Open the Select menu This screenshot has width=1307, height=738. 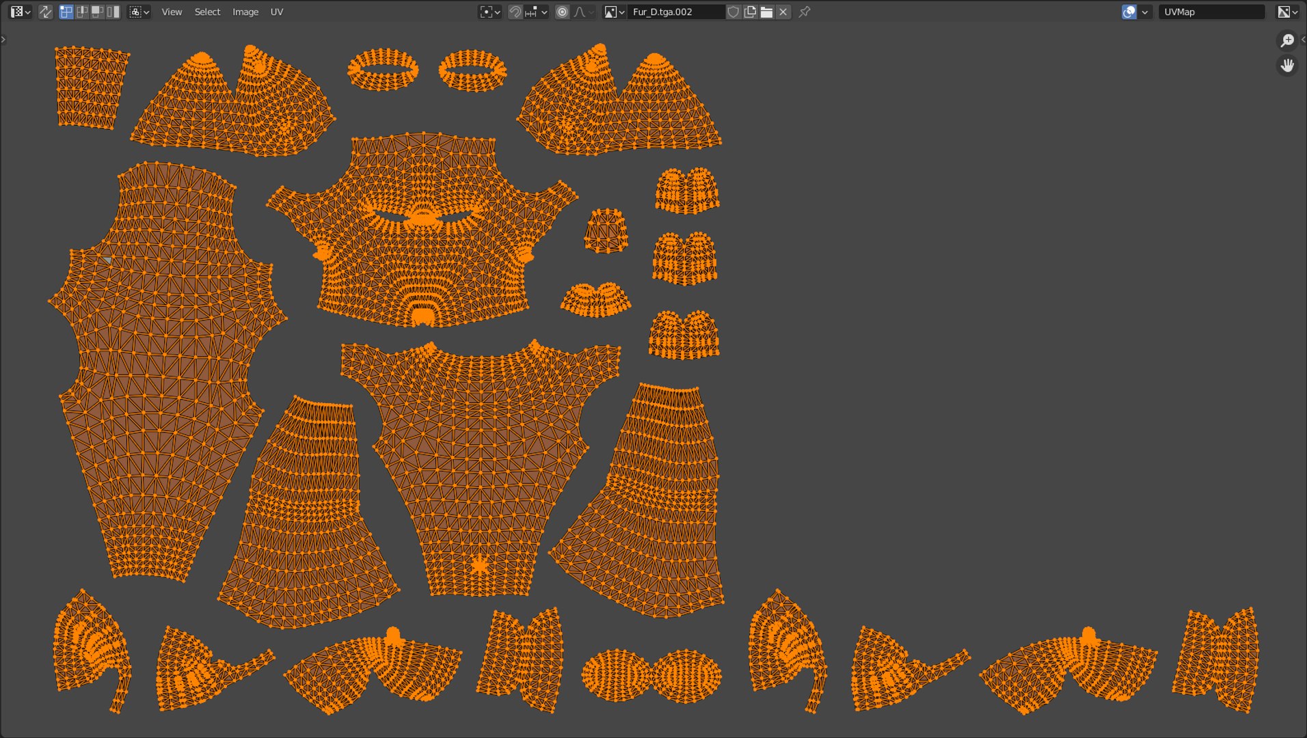(207, 12)
